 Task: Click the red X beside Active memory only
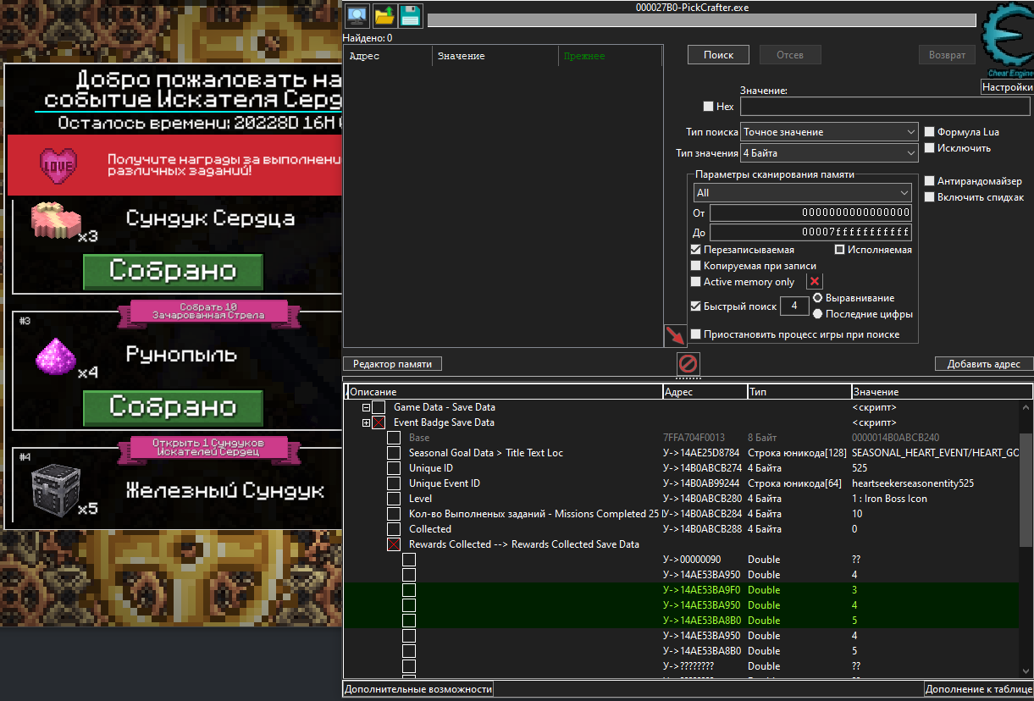point(815,282)
